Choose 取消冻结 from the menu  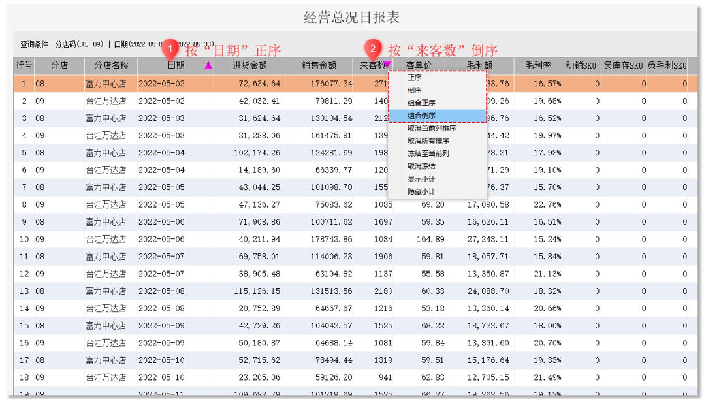[421, 166]
